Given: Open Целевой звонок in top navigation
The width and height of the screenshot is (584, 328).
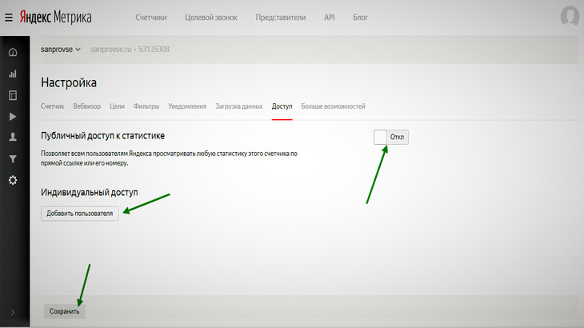Looking at the screenshot, I should 211,18.
